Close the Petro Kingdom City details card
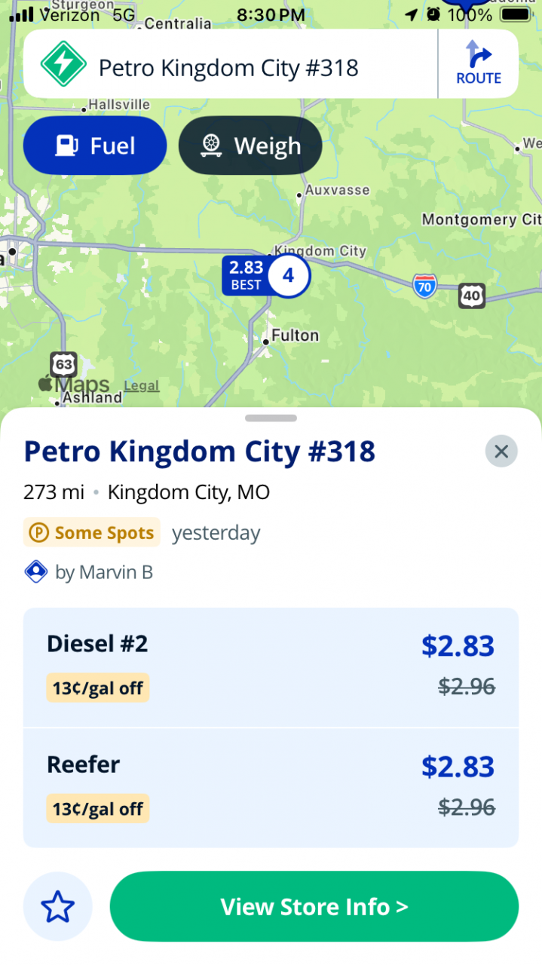542x965 pixels. coord(501,452)
